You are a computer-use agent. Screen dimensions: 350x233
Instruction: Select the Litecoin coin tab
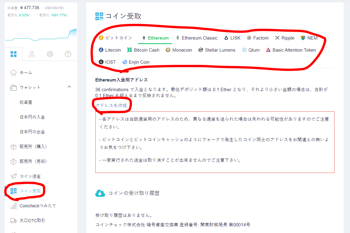pyautogui.click(x=110, y=50)
